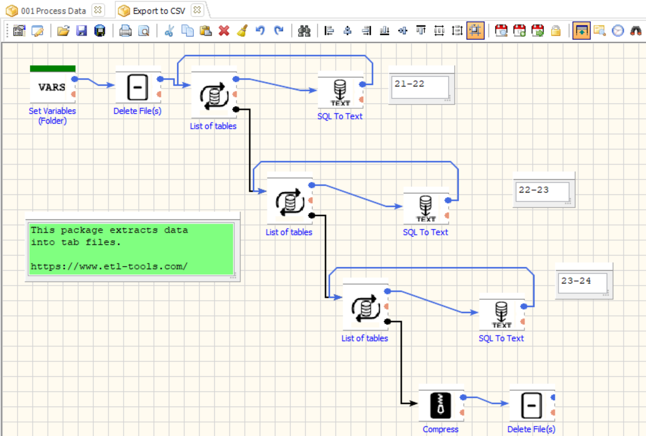
Task: Cut the selected object
Action: [x=170, y=30]
